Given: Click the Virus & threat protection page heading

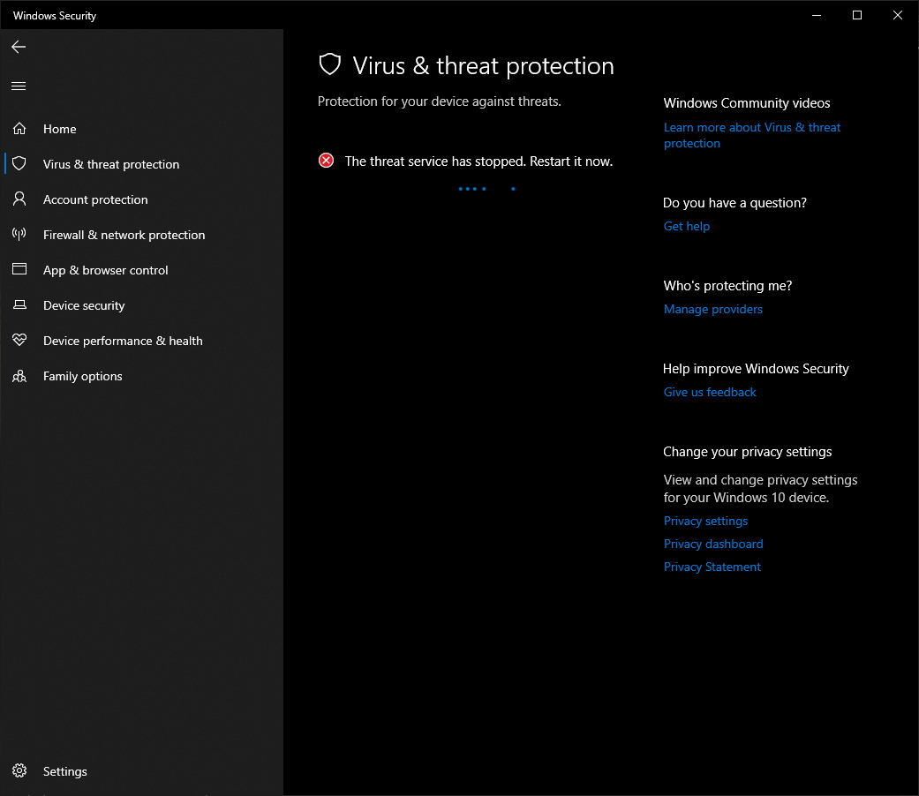Looking at the screenshot, I should click(483, 65).
